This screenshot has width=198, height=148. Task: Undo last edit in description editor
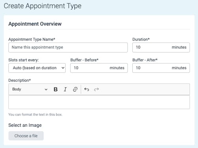87,90
